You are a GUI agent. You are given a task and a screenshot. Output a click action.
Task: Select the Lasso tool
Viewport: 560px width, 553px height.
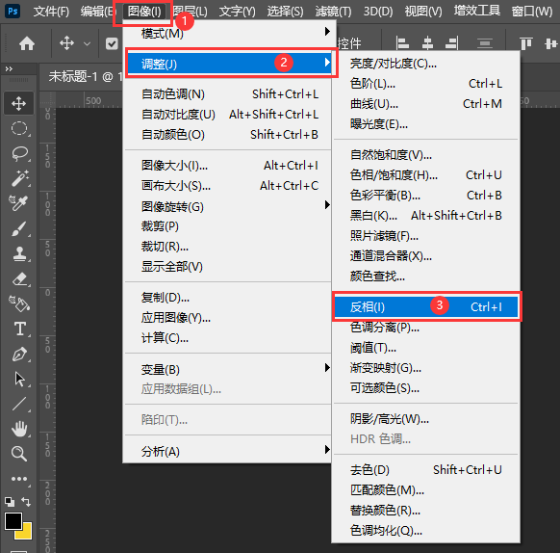[18, 153]
